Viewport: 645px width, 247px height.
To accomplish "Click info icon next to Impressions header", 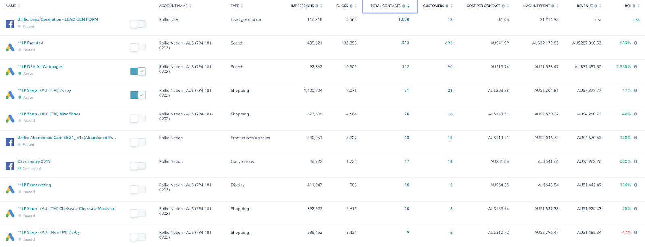I will [x=317, y=6].
